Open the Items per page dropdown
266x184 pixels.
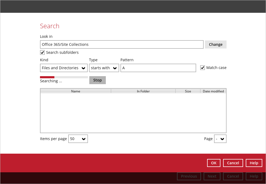pos(78,139)
